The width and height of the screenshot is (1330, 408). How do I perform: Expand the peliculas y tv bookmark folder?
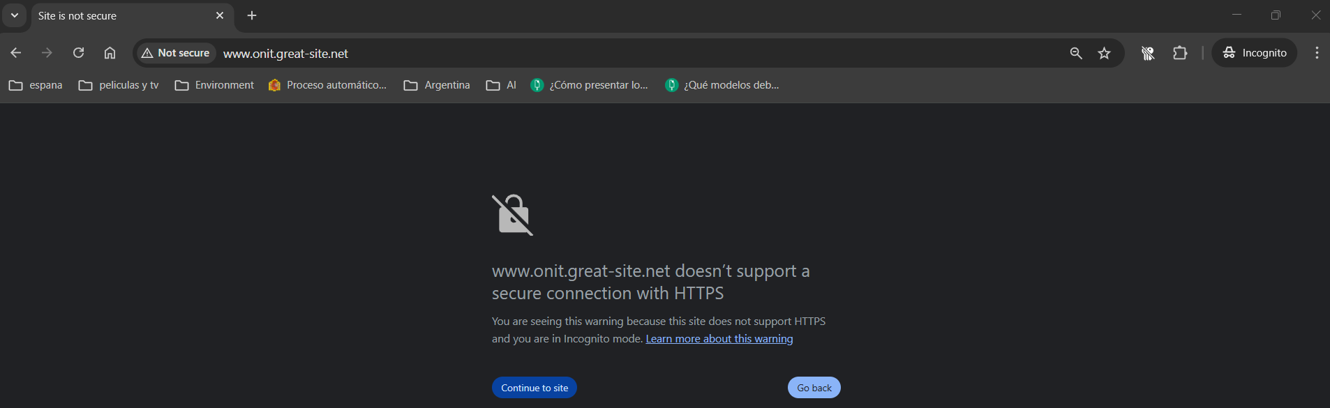[119, 85]
